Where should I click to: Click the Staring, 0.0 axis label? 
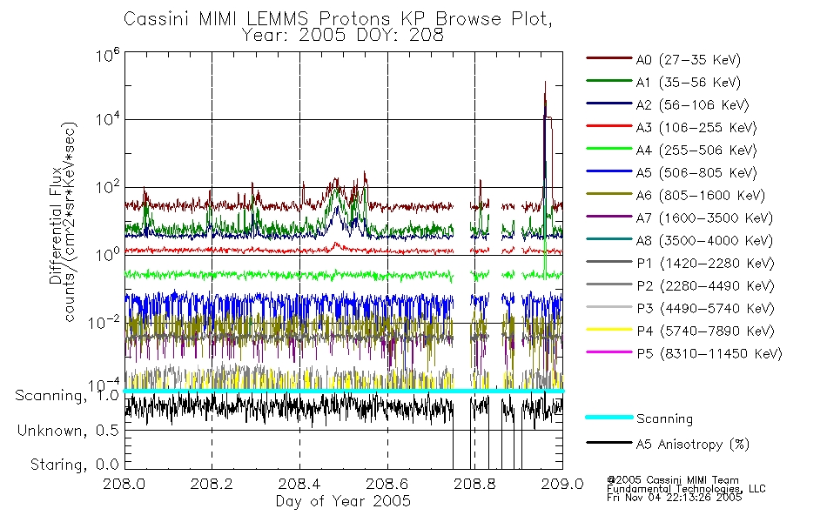tap(75, 465)
